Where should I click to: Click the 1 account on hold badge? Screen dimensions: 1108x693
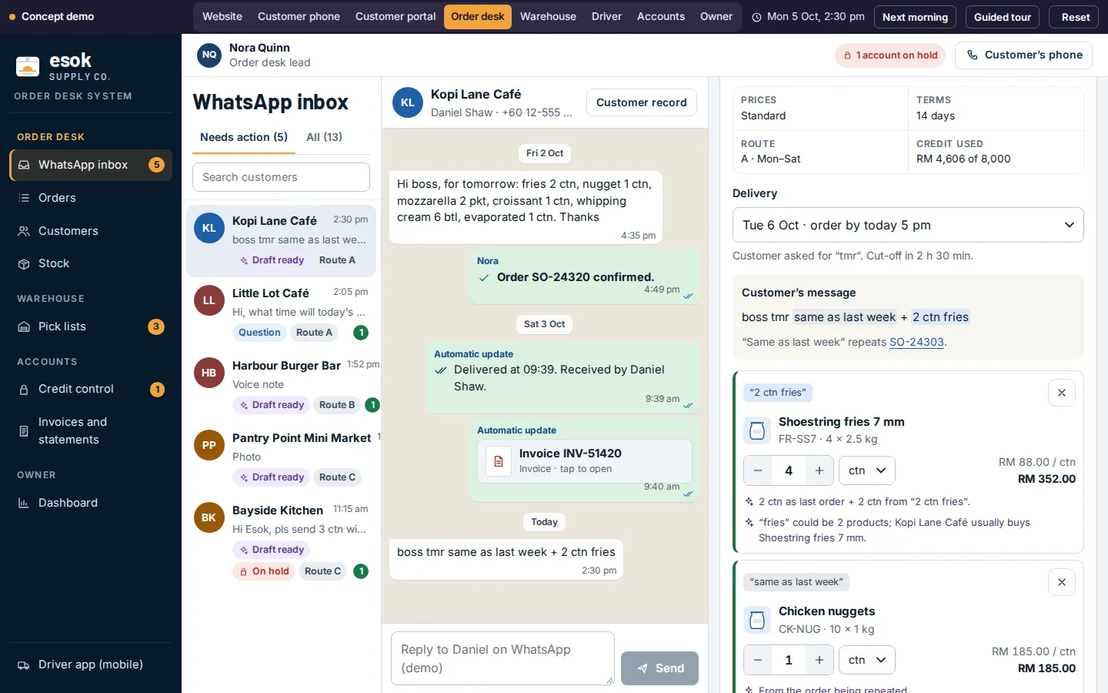pyautogui.click(x=890, y=55)
